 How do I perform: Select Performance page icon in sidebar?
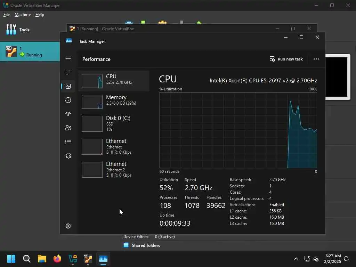(x=68, y=86)
